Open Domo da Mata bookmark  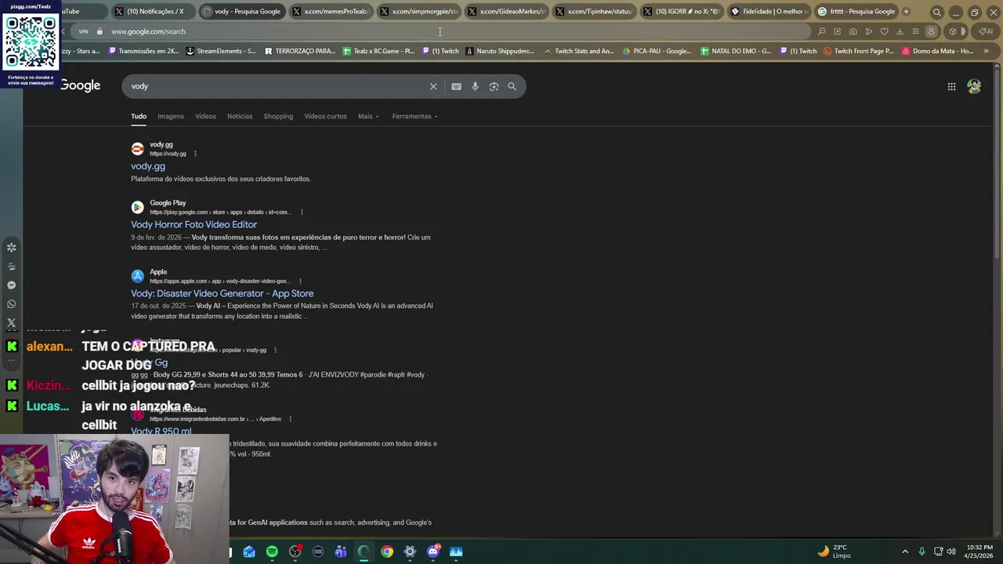tap(937, 51)
